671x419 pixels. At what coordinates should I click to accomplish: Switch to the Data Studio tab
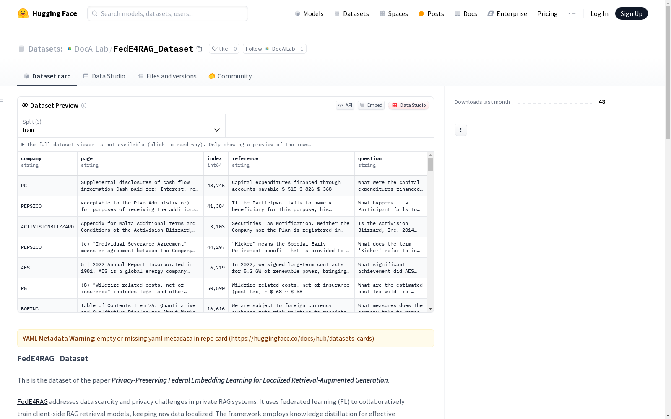[104, 76]
